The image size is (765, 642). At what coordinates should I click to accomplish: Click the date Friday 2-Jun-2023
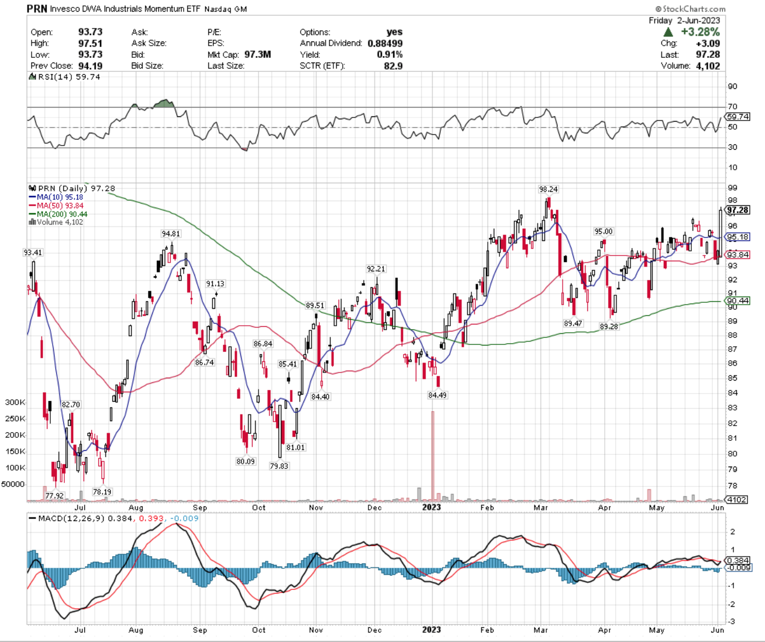[x=684, y=20]
